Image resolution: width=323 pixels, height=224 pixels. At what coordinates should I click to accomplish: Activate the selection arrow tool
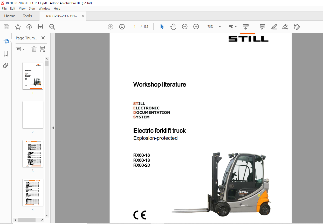162,27
